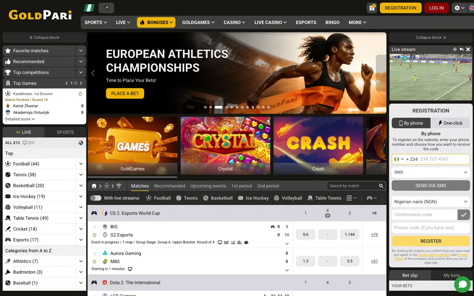Favorite the Kazakhstan 1st Division match star
The width and height of the screenshot is (474, 296).
pyautogui.click(x=80, y=94)
